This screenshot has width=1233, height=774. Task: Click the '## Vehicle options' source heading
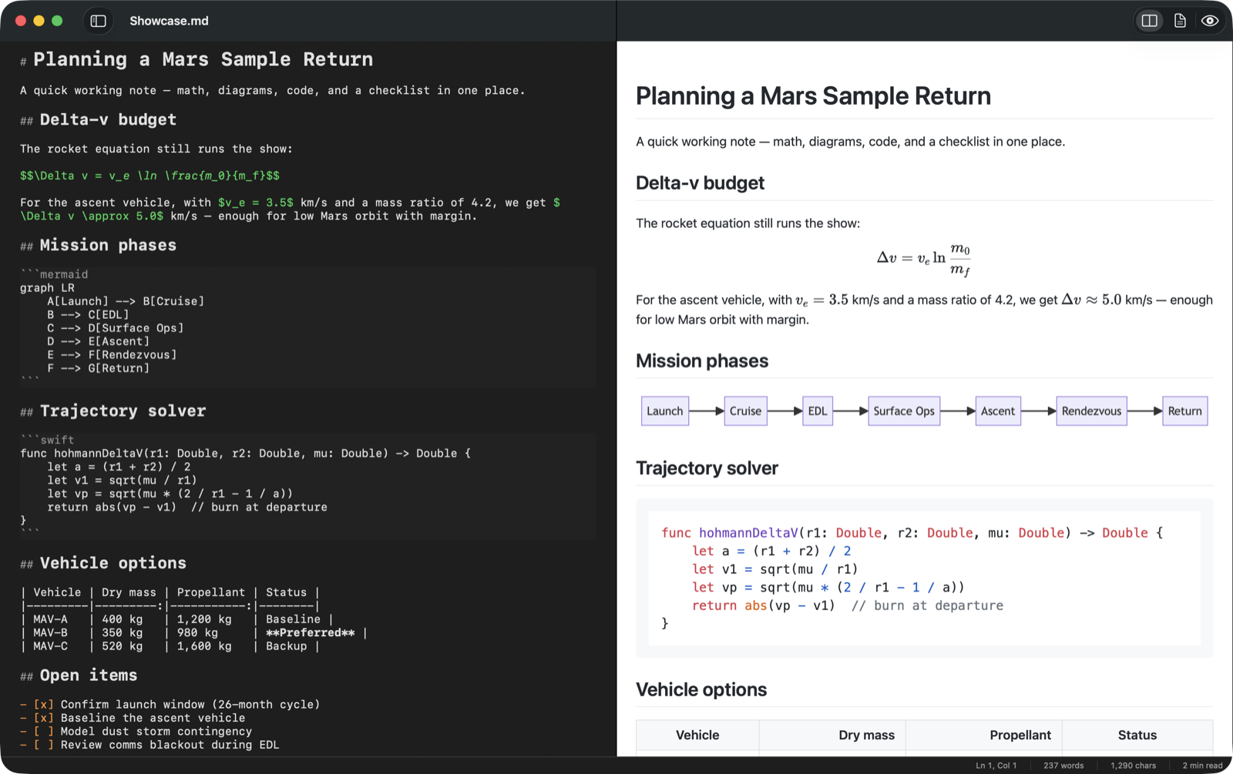tap(103, 563)
